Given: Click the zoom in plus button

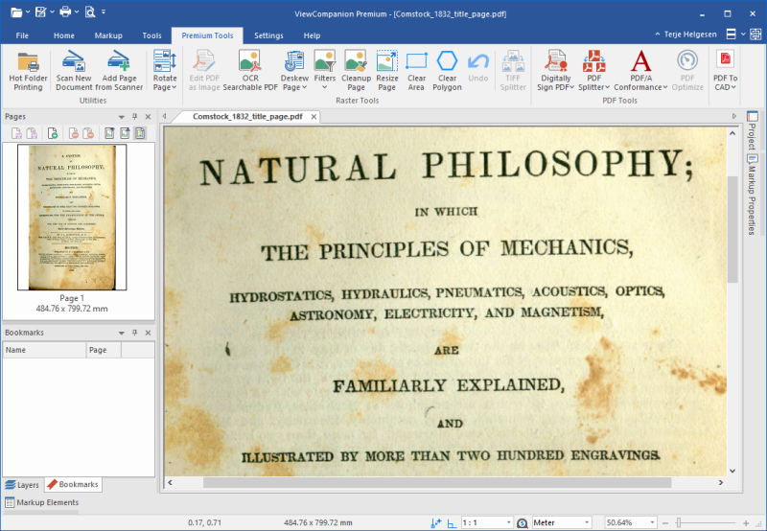Looking at the screenshot, I should [746, 522].
